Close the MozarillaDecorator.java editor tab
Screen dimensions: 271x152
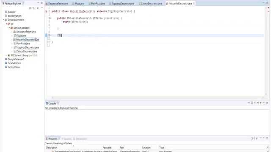click(x=194, y=3)
